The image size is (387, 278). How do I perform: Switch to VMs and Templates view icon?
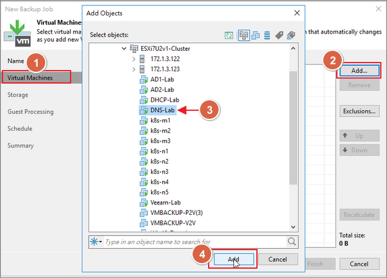pos(256,35)
